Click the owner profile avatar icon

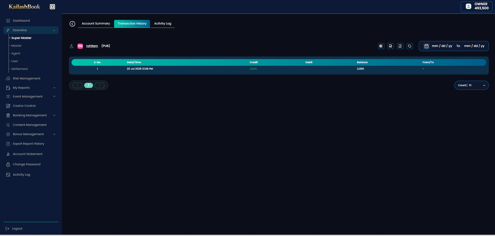[468, 6]
